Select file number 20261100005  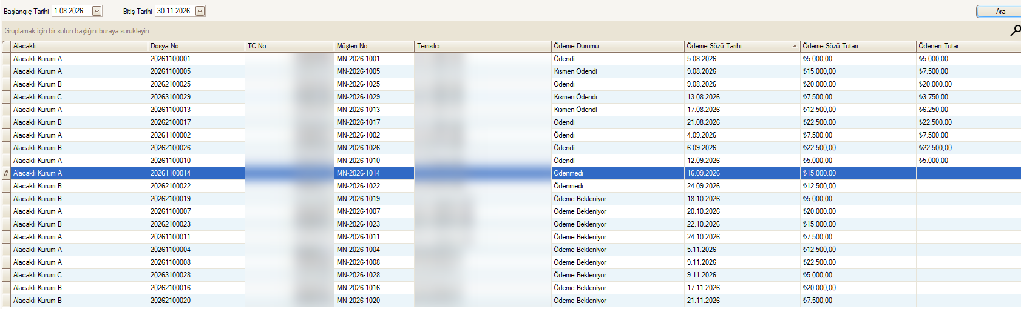click(x=171, y=71)
